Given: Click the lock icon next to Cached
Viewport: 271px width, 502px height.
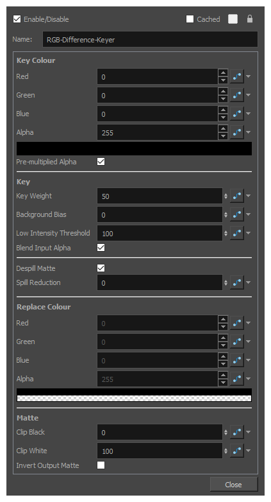Looking at the screenshot, I should coord(250,19).
